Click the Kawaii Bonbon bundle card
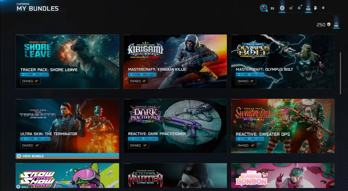 point(283,176)
